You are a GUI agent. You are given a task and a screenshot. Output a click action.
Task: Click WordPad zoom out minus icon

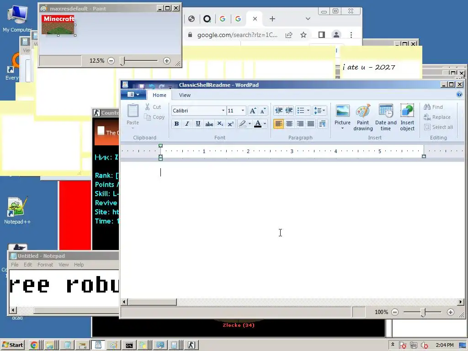395,312
